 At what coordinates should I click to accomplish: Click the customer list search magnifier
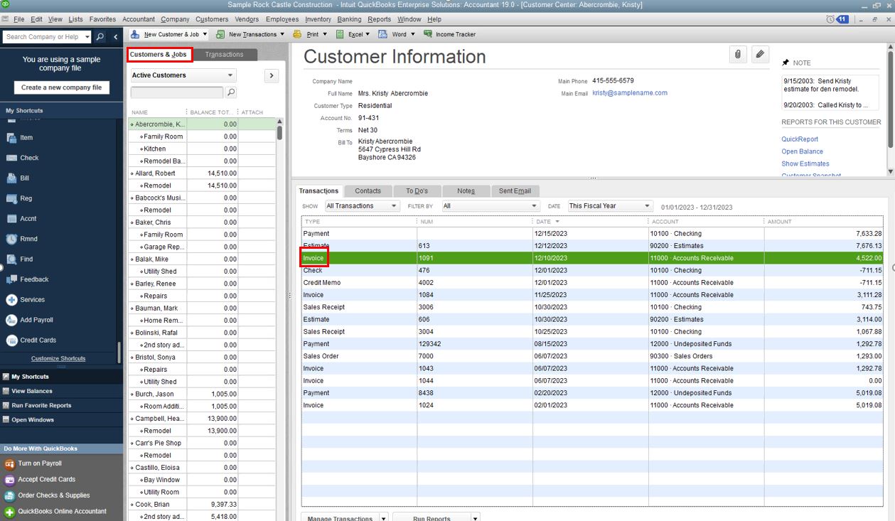coord(231,92)
